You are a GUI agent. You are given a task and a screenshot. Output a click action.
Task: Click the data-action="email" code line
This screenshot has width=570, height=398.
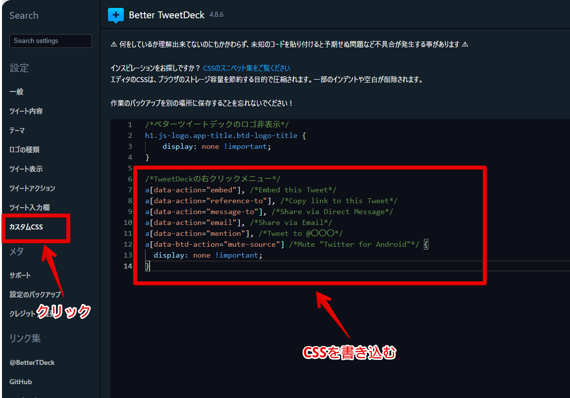pos(239,222)
